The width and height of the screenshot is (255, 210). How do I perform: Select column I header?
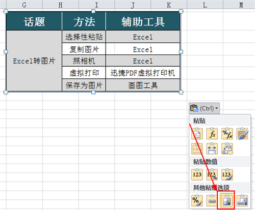click(96, 5)
